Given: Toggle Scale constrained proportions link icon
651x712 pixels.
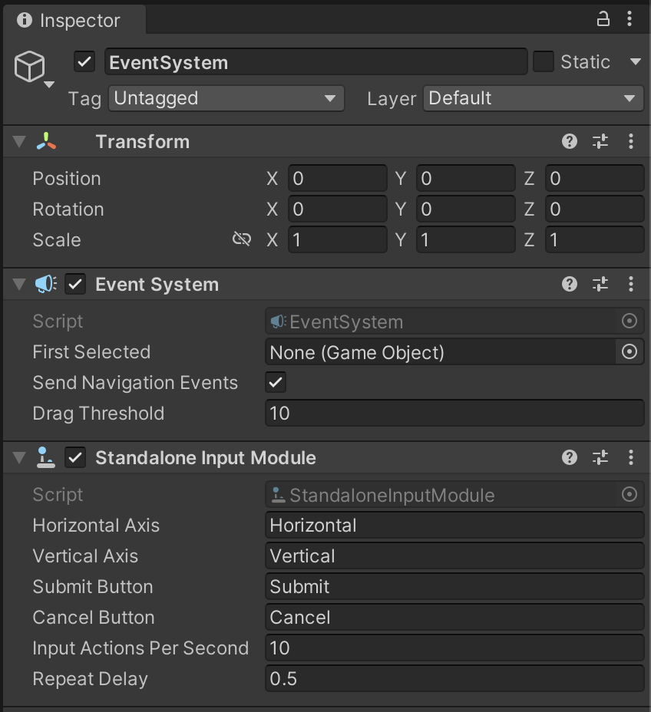Looking at the screenshot, I should [242, 239].
